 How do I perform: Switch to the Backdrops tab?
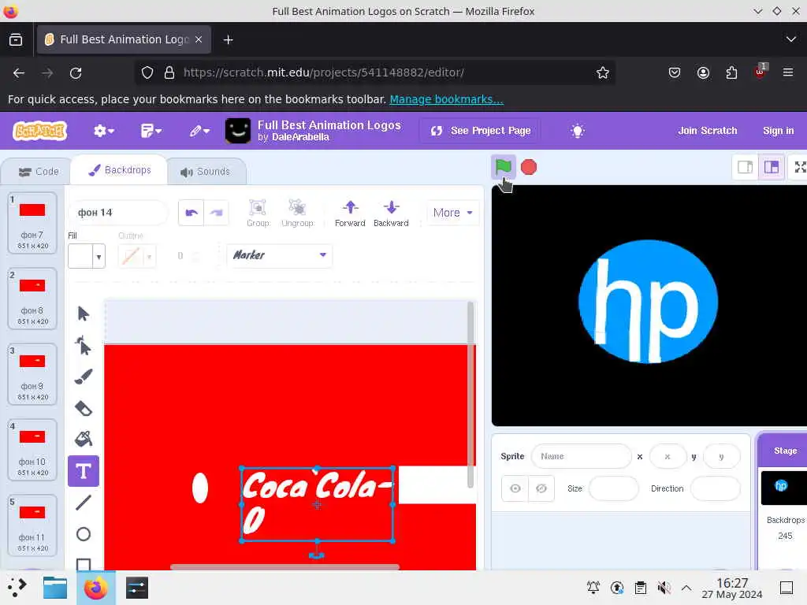(120, 170)
